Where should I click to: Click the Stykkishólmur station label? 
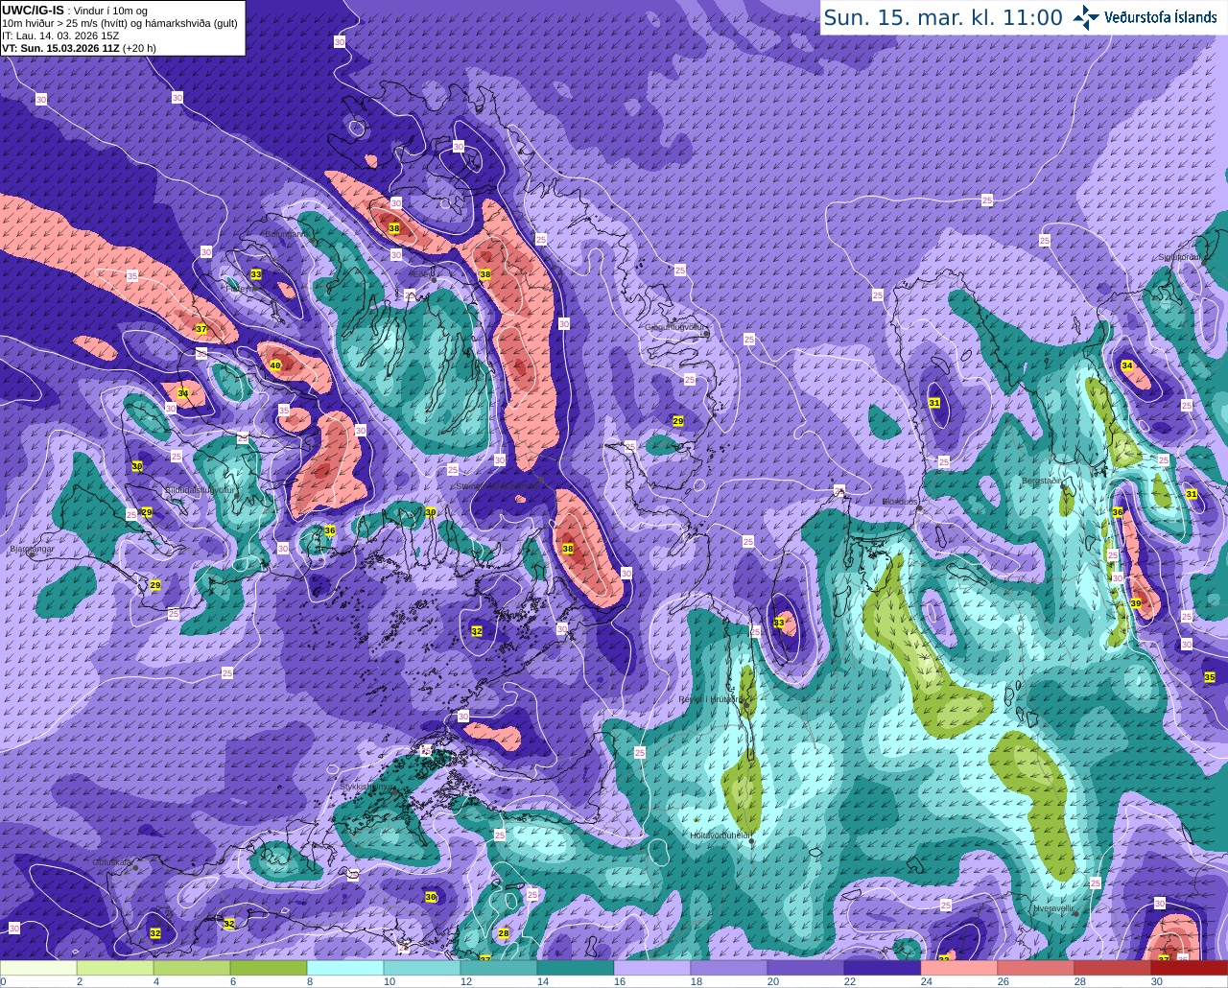click(x=367, y=787)
